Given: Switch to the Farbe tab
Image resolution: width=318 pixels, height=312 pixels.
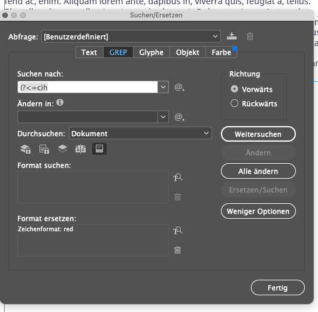Looking at the screenshot, I should pyautogui.click(x=221, y=52).
